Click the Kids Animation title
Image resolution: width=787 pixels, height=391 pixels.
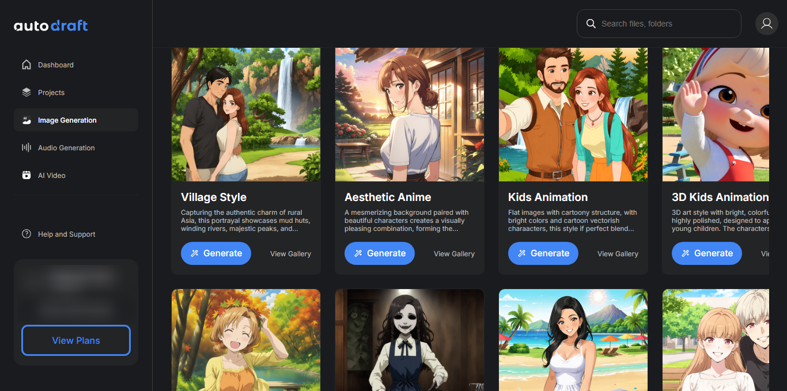click(x=548, y=197)
